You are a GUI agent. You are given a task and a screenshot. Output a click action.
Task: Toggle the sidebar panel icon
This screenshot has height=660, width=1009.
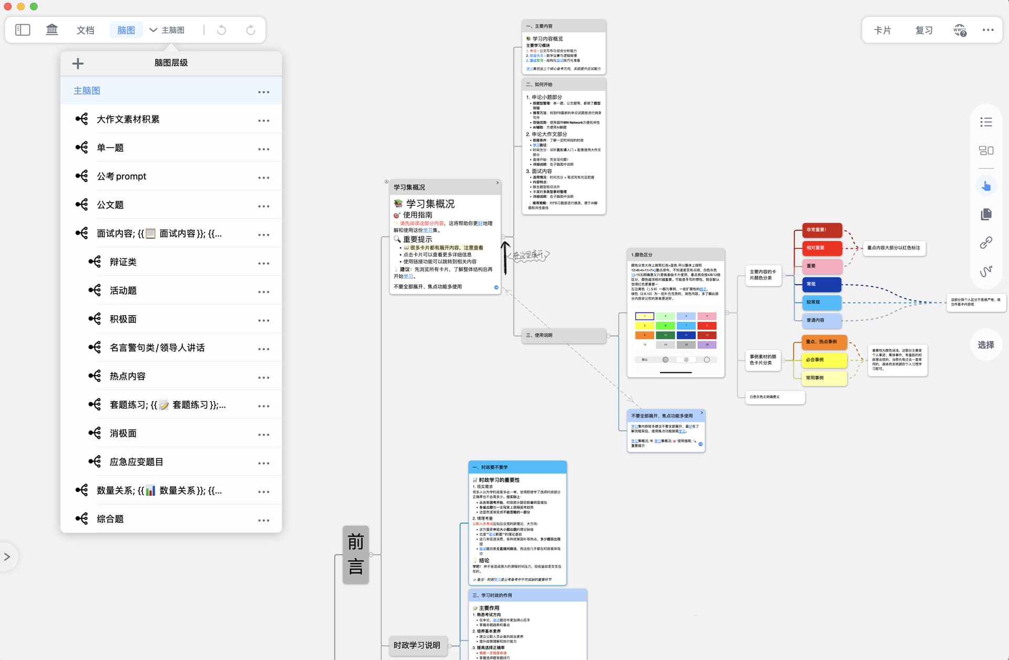23,30
